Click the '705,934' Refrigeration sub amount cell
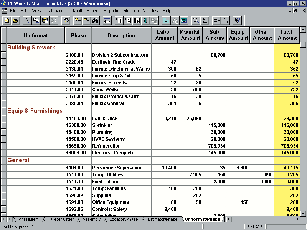 [215, 146]
